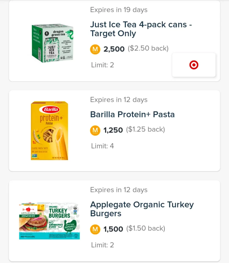Image resolution: width=229 pixels, height=263 pixels.
Task: Click the 'Expires in 19 days' label
Action: click(x=119, y=10)
